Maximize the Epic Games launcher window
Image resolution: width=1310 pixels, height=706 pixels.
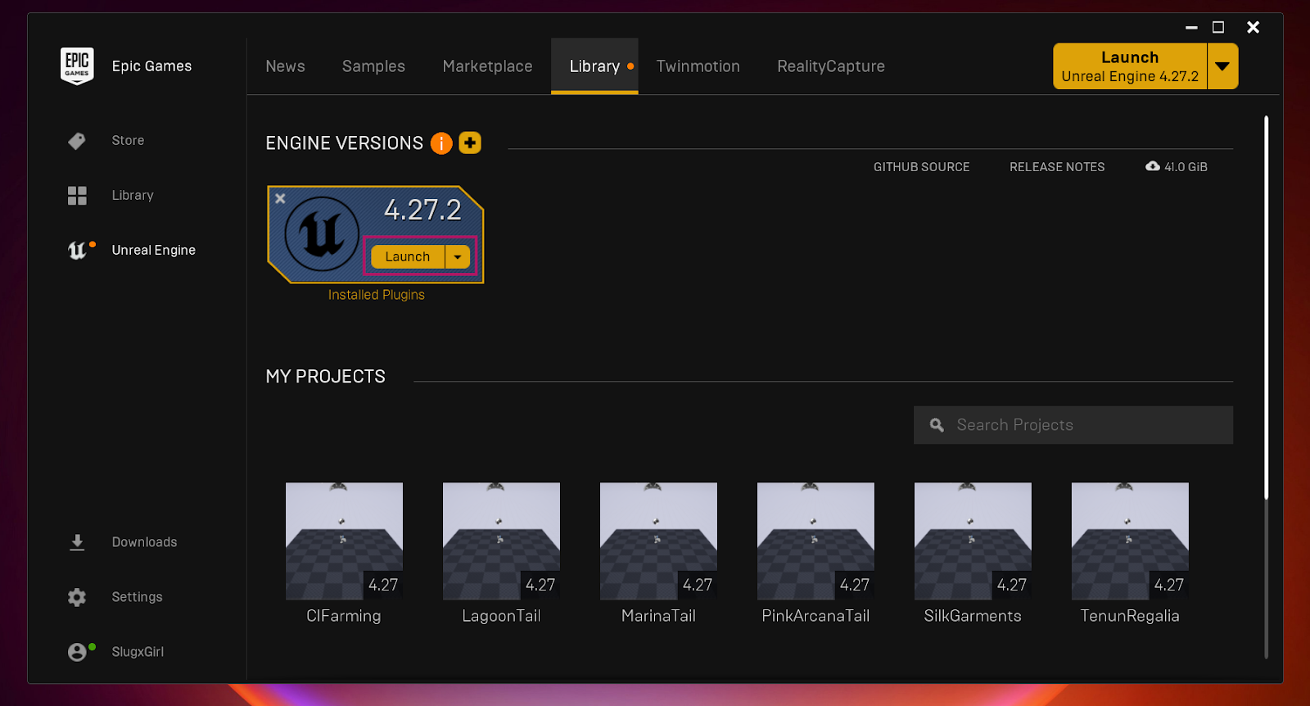(1218, 27)
